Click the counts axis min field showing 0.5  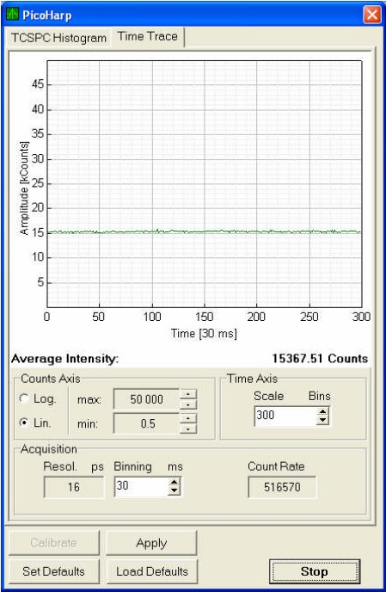pyautogui.click(x=146, y=423)
